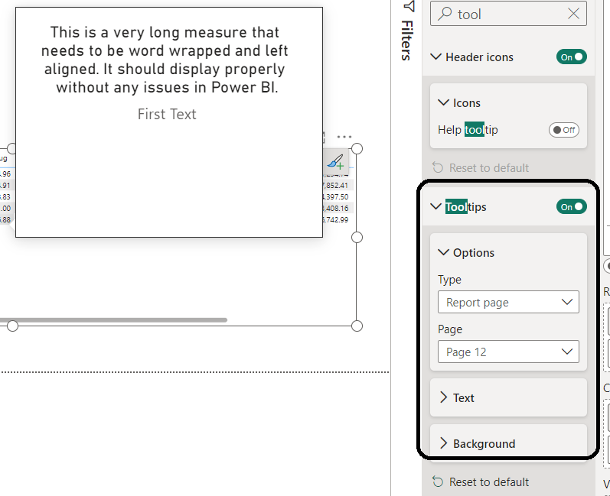The image size is (610, 496).
Task: Click into the format search field containing 'tool'
Action: 508,14
